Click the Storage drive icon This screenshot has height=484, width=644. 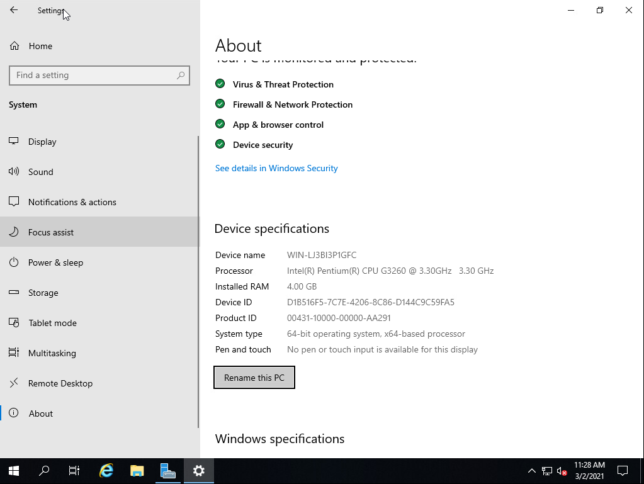pyautogui.click(x=14, y=292)
